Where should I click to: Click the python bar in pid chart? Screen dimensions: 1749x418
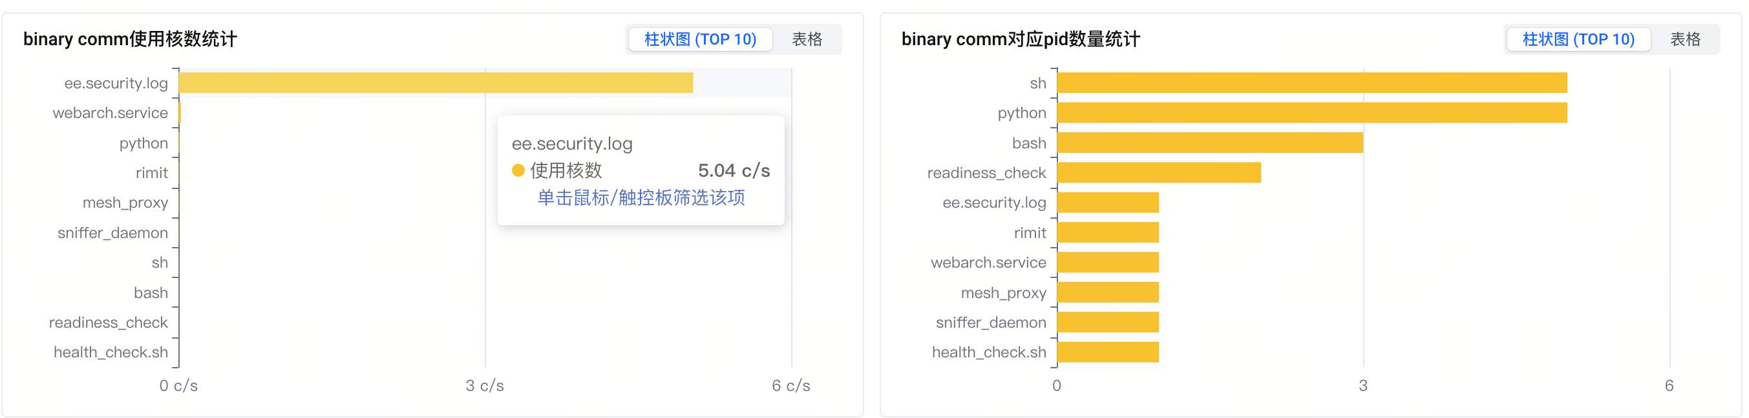point(1312,112)
